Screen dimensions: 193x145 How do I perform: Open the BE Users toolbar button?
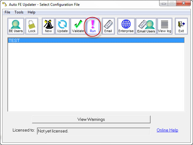coord(16,26)
